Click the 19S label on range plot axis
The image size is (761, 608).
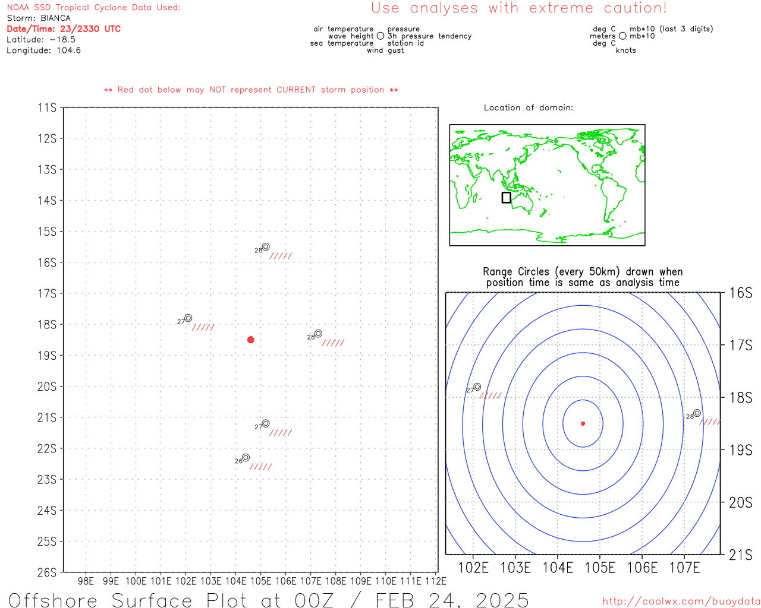pyautogui.click(x=741, y=450)
